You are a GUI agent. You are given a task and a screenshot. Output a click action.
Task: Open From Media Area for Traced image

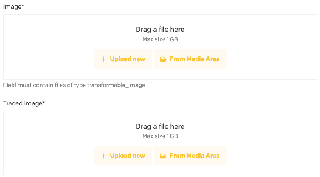click(x=190, y=156)
